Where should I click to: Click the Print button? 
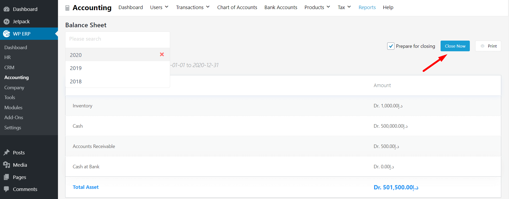coord(488,46)
